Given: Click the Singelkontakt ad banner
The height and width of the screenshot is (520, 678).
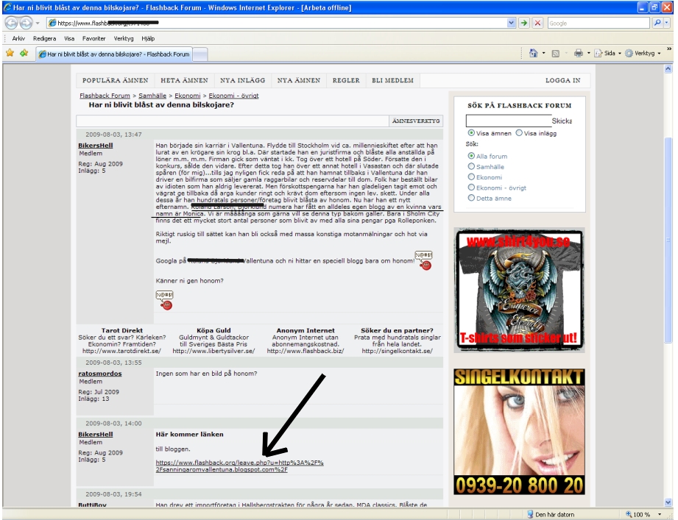Looking at the screenshot, I should [519, 432].
